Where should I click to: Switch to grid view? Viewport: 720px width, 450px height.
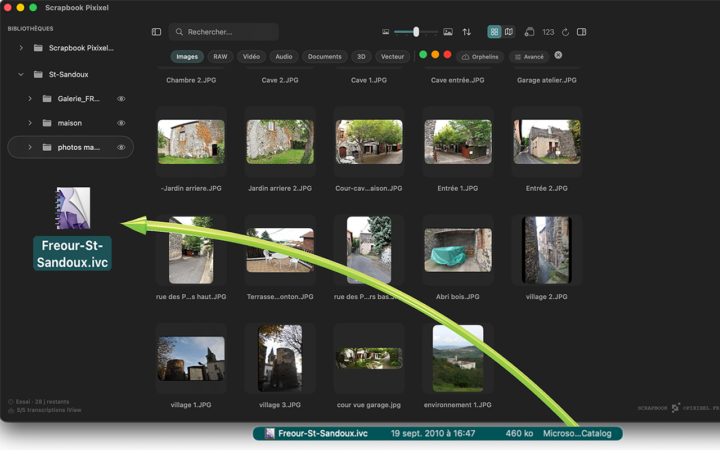(x=494, y=32)
